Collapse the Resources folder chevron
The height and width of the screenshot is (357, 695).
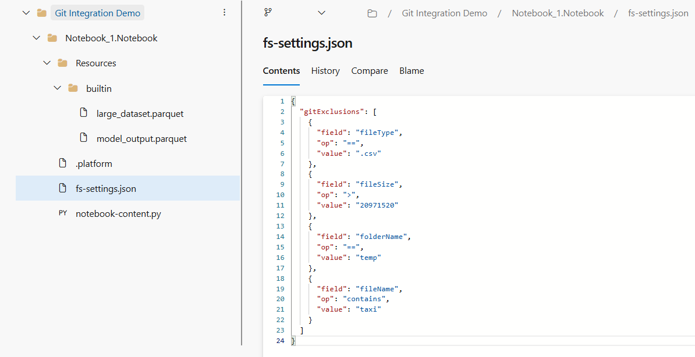[x=47, y=63]
